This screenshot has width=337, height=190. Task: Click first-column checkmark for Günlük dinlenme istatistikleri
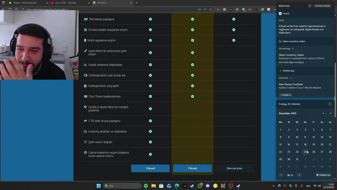coord(150,65)
